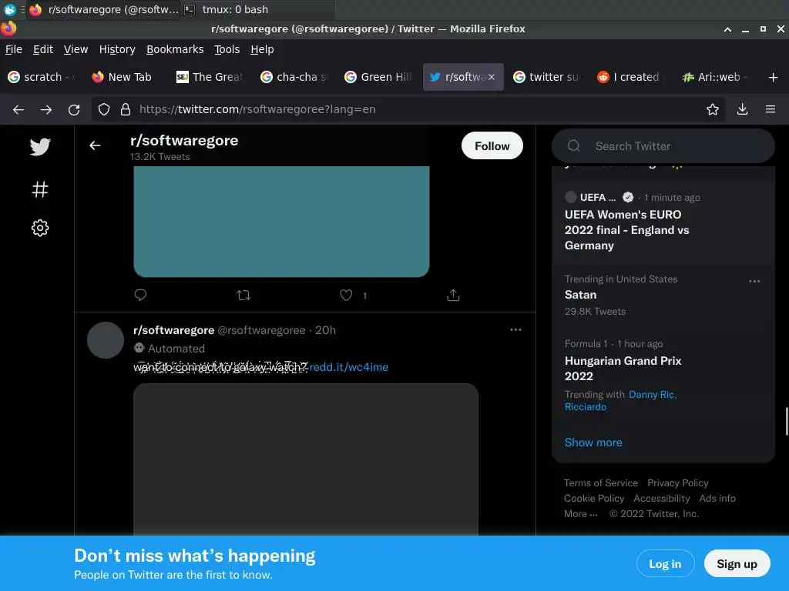The width and height of the screenshot is (789, 591).
Task: Like the tweet with 1 like
Action: pyautogui.click(x=346, y=295)
